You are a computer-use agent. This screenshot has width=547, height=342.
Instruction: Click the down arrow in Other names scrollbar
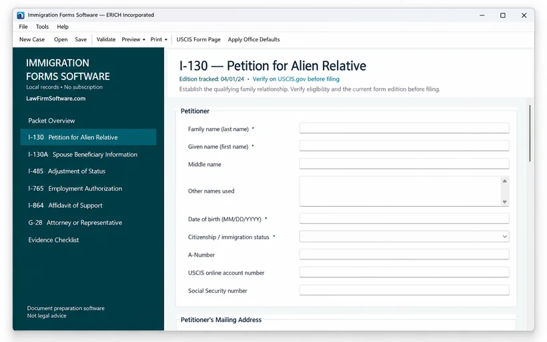[504, 202]
